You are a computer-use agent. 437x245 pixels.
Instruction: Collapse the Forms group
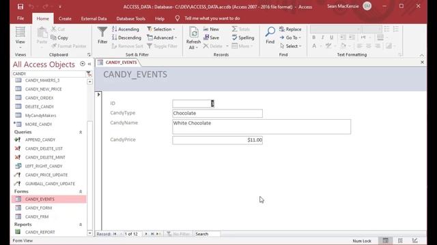click(x=81, y=192)
